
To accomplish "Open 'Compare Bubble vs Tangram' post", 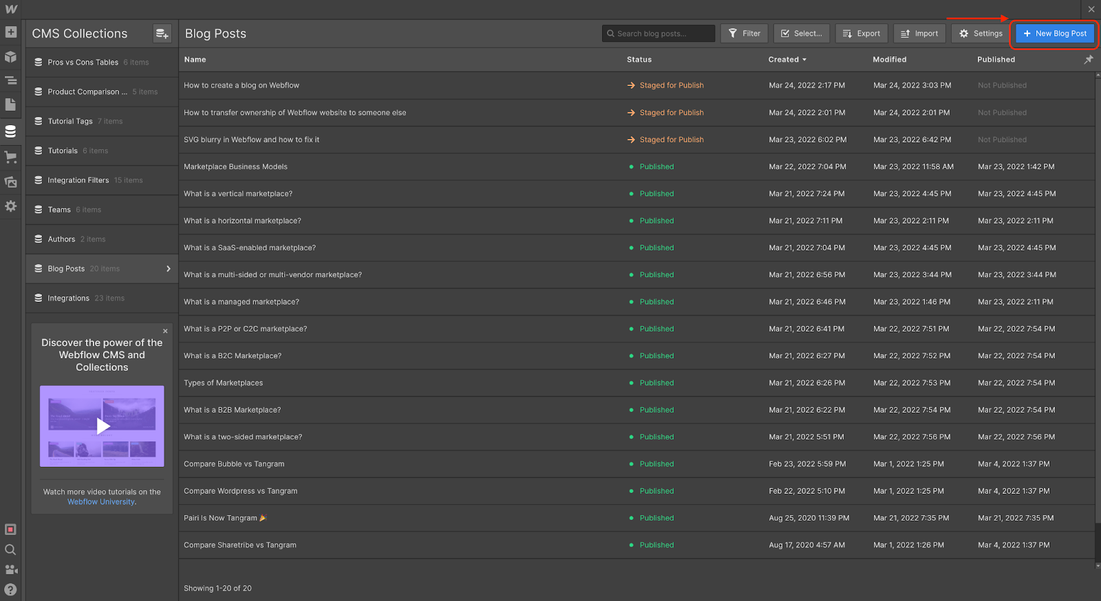I will [234, 464].
